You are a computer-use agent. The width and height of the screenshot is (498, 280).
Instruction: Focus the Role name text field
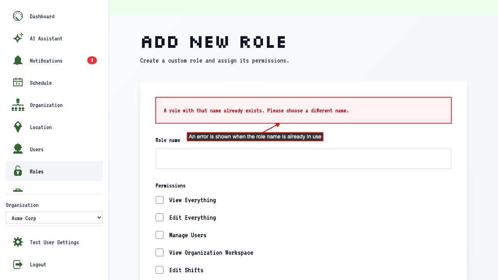[x=303, y=159]
